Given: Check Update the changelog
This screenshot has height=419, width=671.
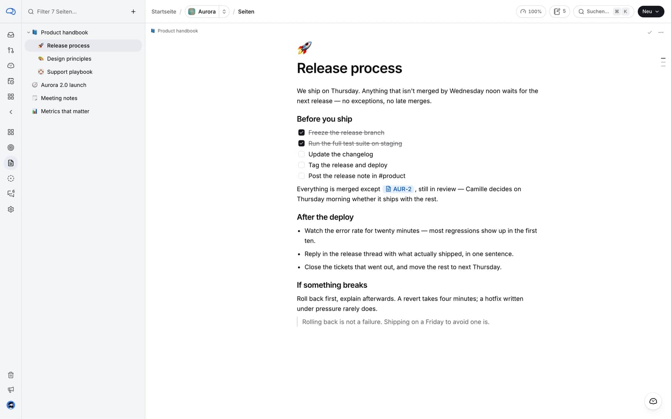Looking at the screenshot, I should 301,154.
